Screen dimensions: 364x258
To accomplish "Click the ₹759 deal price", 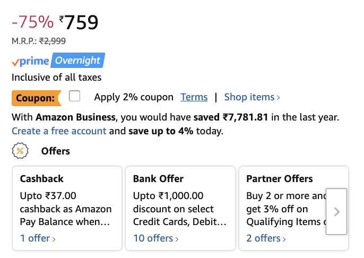I will 79,22.
